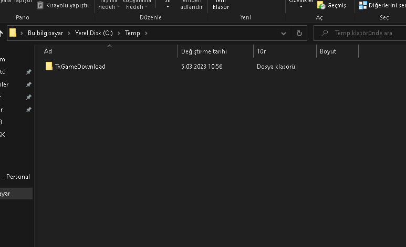Viewport: 406px width, 247px height.
Task: Click Kısayolu yapıştır paste shortcut button
Action: click(63, 5)
